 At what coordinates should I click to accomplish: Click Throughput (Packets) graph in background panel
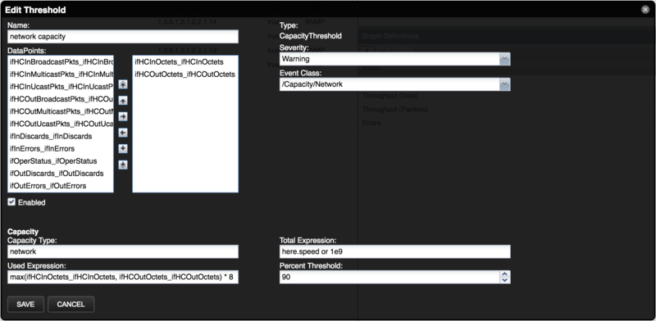click(x=395, y=110)
